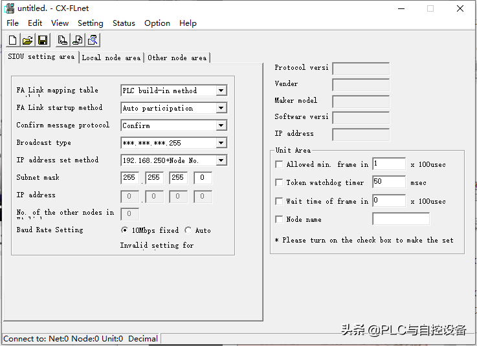Open the Setting menu
Screen dimensions: 477x346
90,23
